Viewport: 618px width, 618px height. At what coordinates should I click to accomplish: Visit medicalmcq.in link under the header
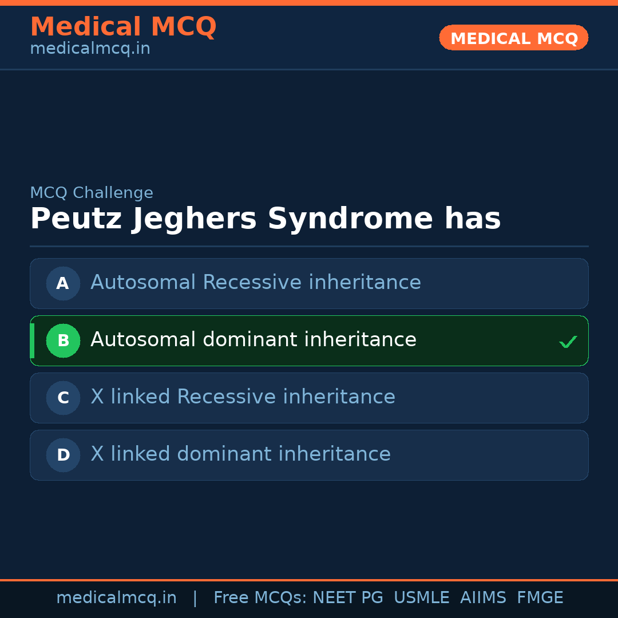click(90, 49)
